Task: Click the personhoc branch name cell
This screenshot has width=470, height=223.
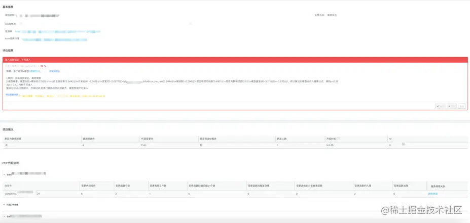Action: click(22, 194)
